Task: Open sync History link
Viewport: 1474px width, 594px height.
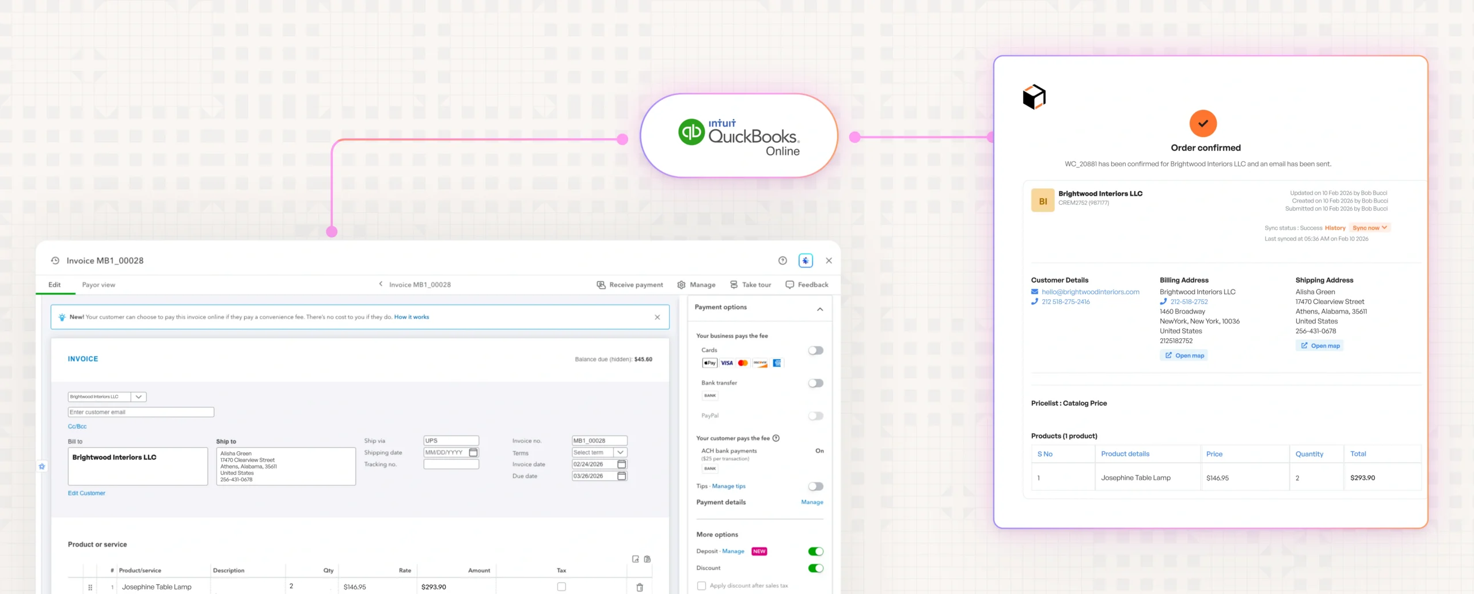Action: click(x=1335, y=228)
